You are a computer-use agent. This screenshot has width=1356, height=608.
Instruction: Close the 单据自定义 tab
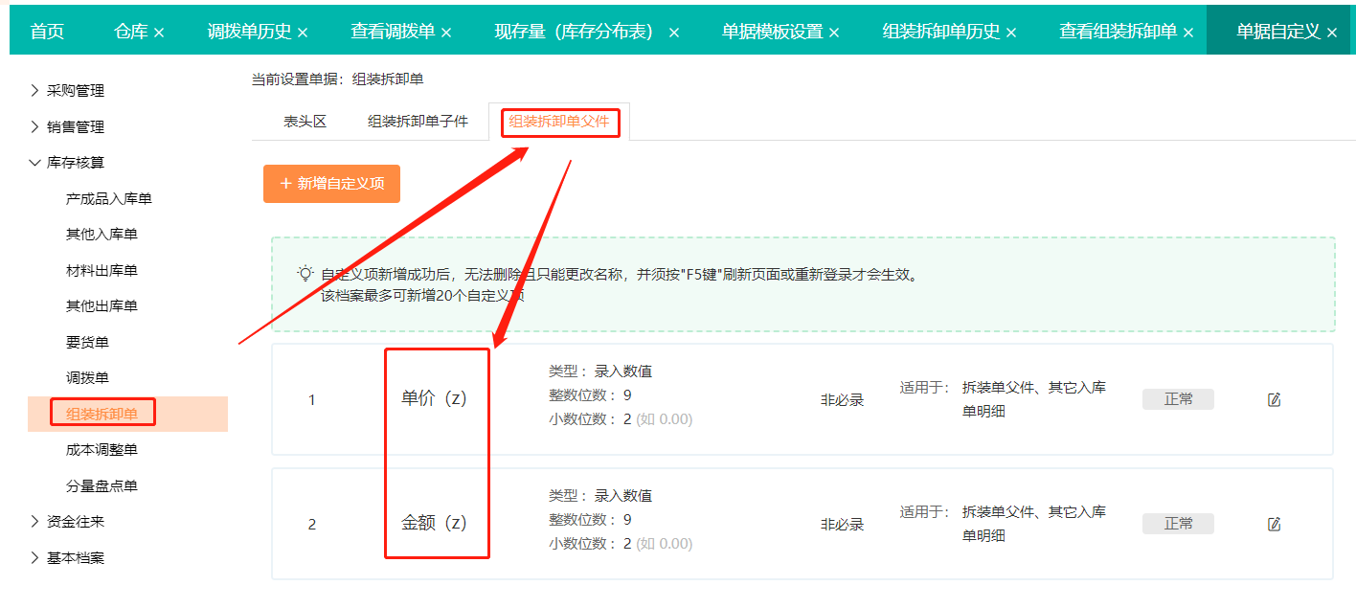1332,33
